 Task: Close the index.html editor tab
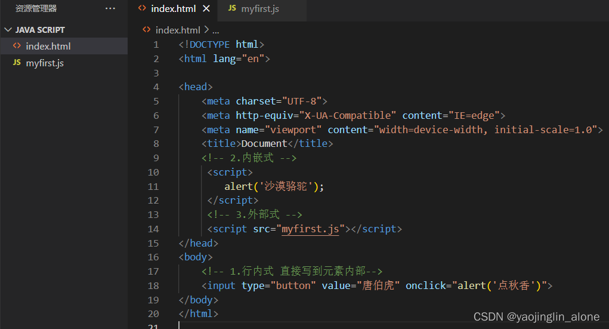206,8
